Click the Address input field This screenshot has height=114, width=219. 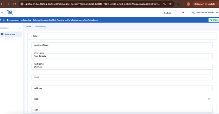tap(122, 88)
